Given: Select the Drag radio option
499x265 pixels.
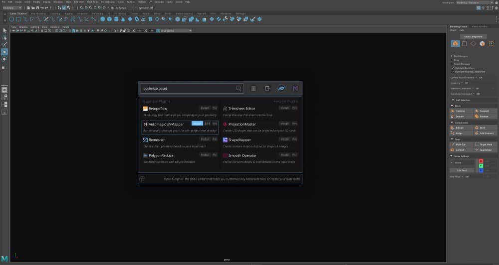Looking at the screenshot, I should pos(452,60).
